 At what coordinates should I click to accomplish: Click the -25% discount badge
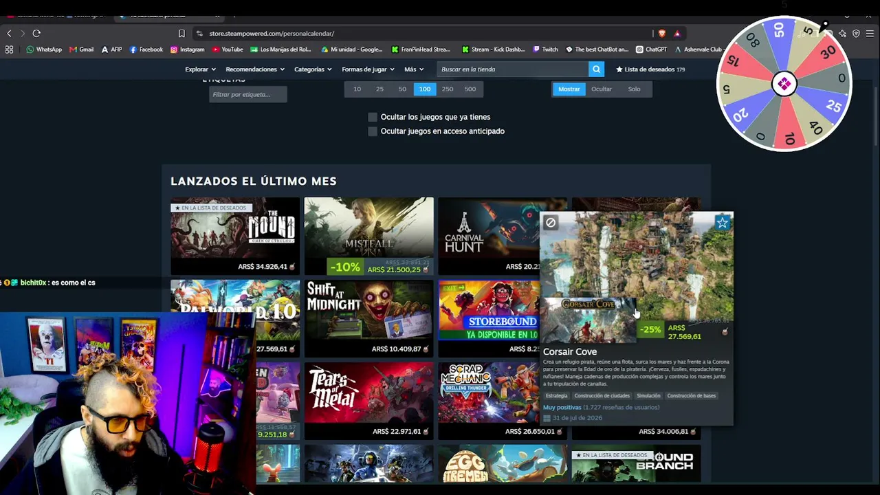click(650, 330)
